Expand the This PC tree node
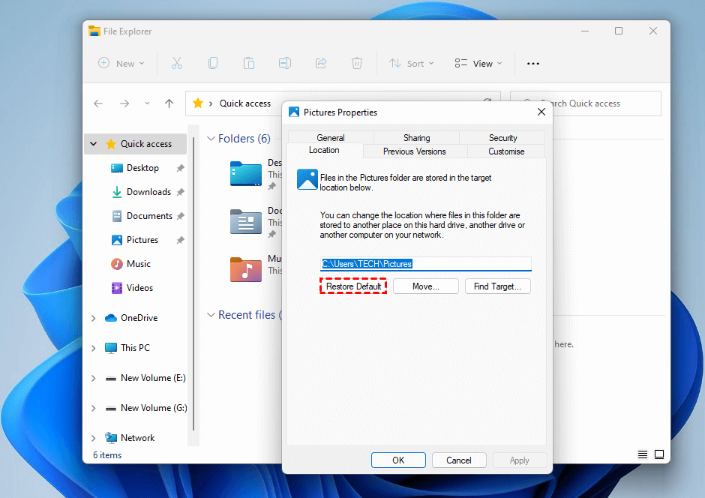 point(94,348)
